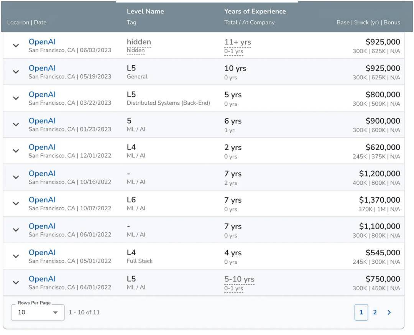
Task: Select the $800,000 compensation value
Action: [383, 95]
